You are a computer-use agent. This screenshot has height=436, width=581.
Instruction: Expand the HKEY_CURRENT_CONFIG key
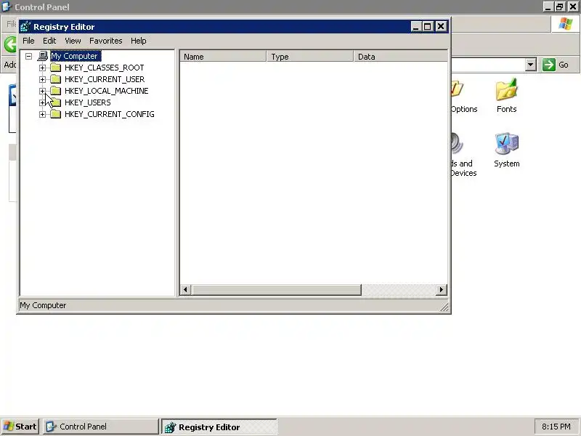(42, 115)
